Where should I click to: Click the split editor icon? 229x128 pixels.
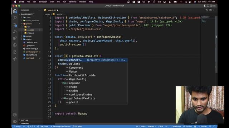[210, 10]
